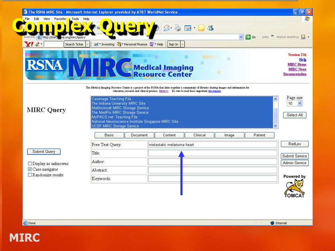Open the yellow note Discuss icon
The image size is (335, 251).
point(201,28)
